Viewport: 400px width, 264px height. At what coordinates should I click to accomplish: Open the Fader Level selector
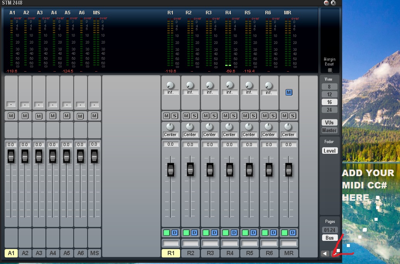pos(329,151)
